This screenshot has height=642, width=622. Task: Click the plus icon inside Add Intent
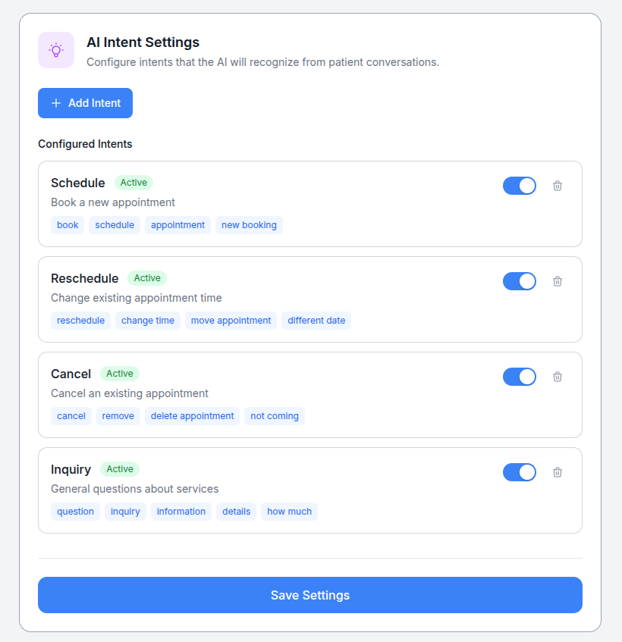57,102
